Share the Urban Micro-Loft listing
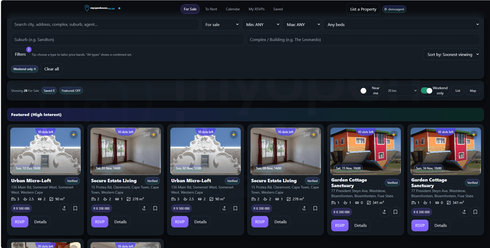 point(64,208)
